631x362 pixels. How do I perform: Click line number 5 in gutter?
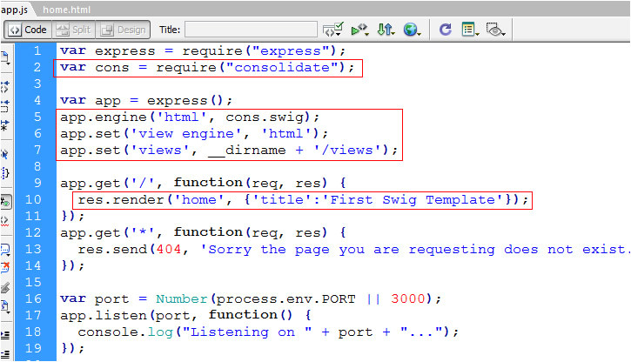coord(37,117)
